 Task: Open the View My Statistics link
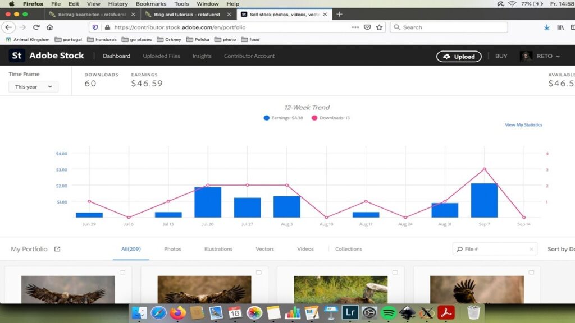(x=523, y=125)
